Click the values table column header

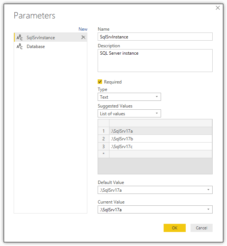click(x=161, y=123)
